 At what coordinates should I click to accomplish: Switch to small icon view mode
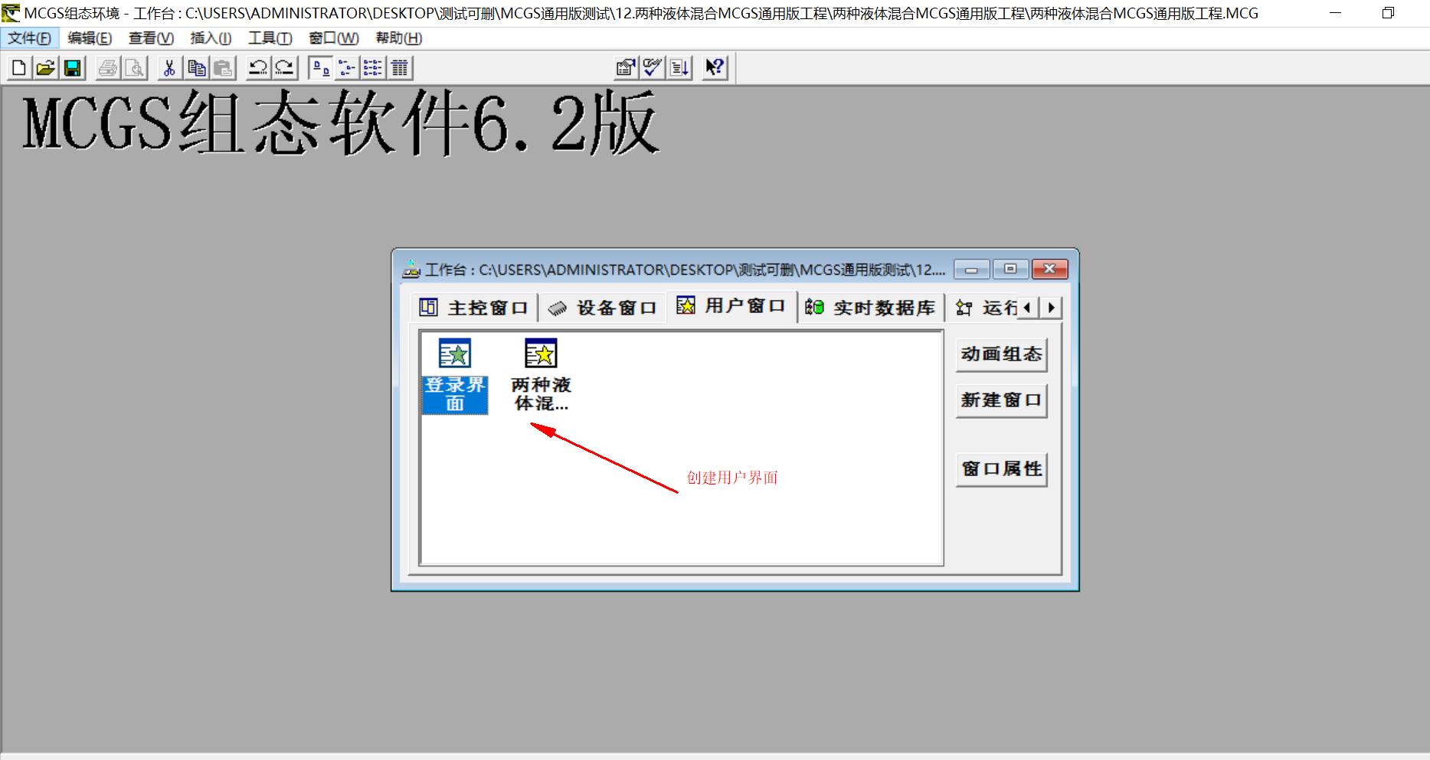[346, 67]
